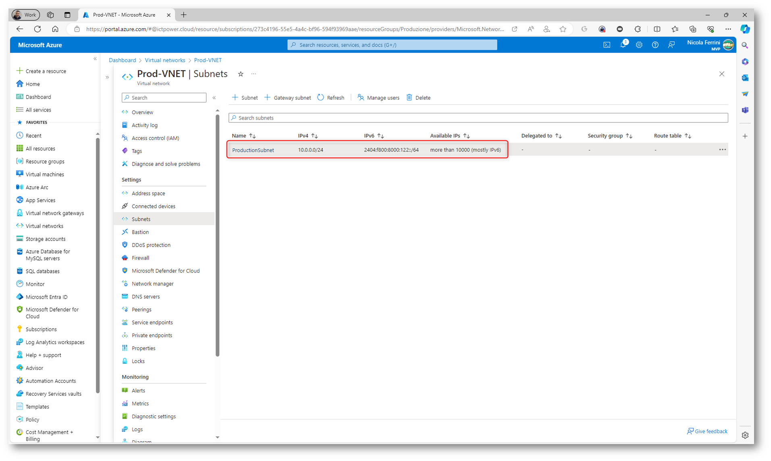Open Edge sidebar search icon
Viewport: 771px width, 461px height.
(x=745, y=46)
